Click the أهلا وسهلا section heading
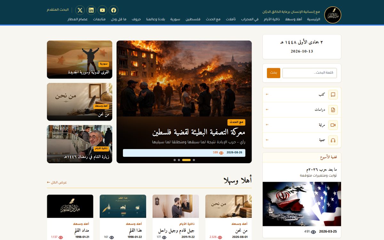The image size is (384, 240). click(238, 181)
